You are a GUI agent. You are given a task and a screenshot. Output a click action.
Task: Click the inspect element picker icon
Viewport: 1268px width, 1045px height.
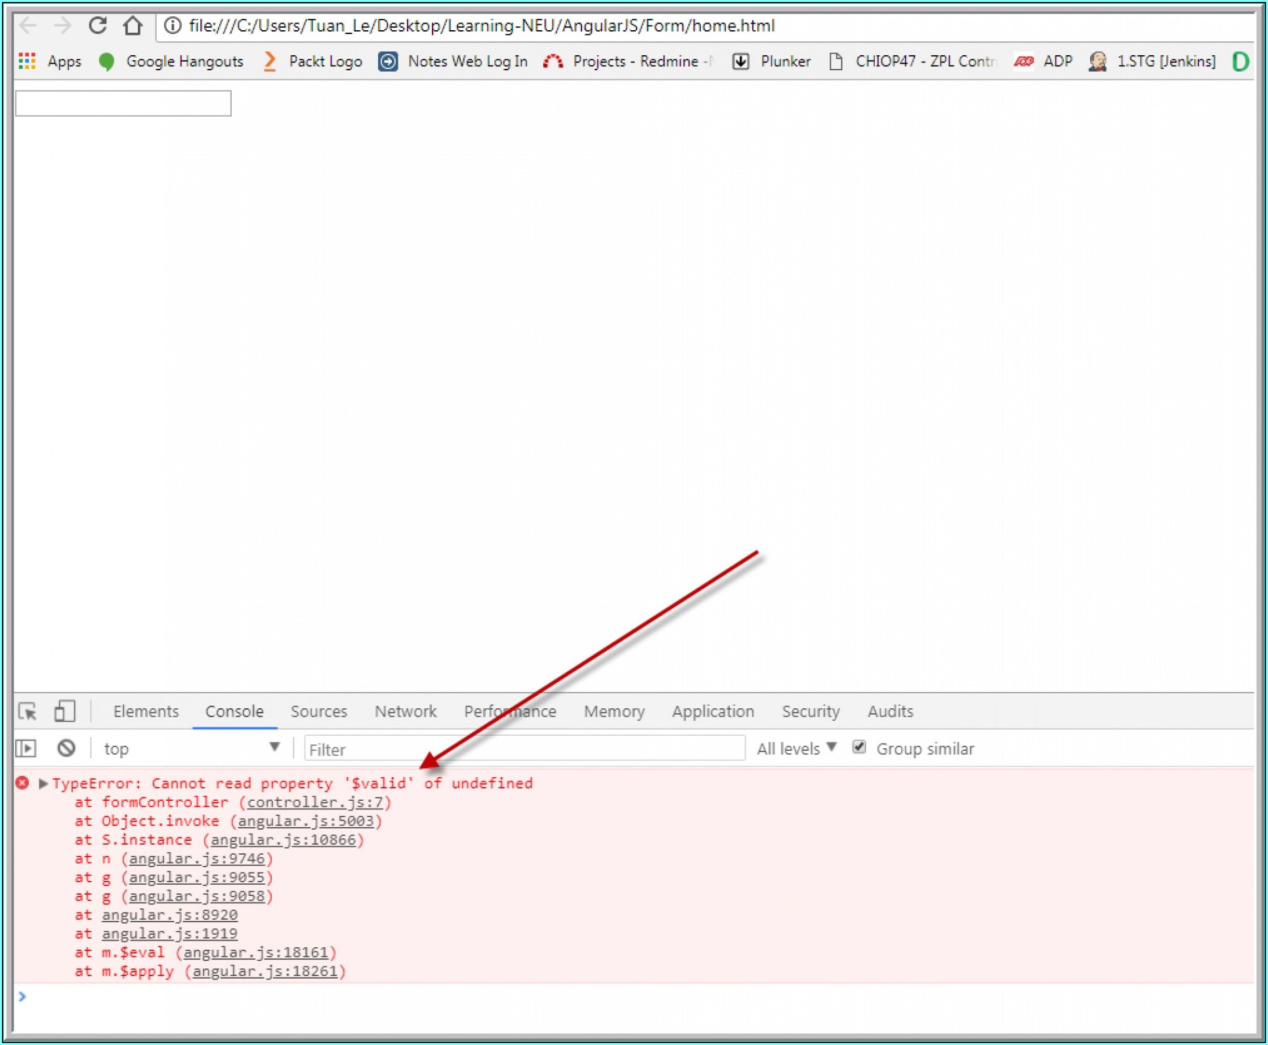coord(28,711)
